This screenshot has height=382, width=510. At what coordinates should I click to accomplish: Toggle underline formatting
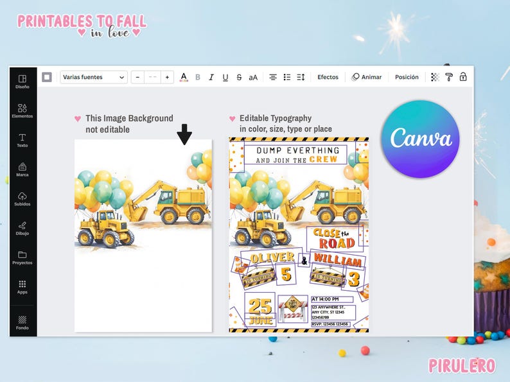click(x=225, y=77)
